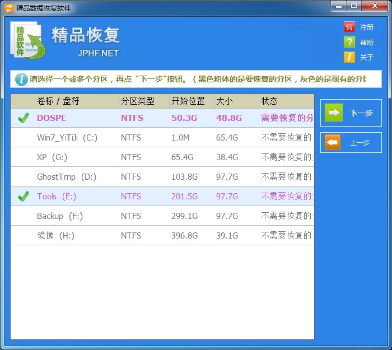Click the 需要恢复的分 status on the DOSPE row
Viewport: 392px width, 350px height.
287,118
